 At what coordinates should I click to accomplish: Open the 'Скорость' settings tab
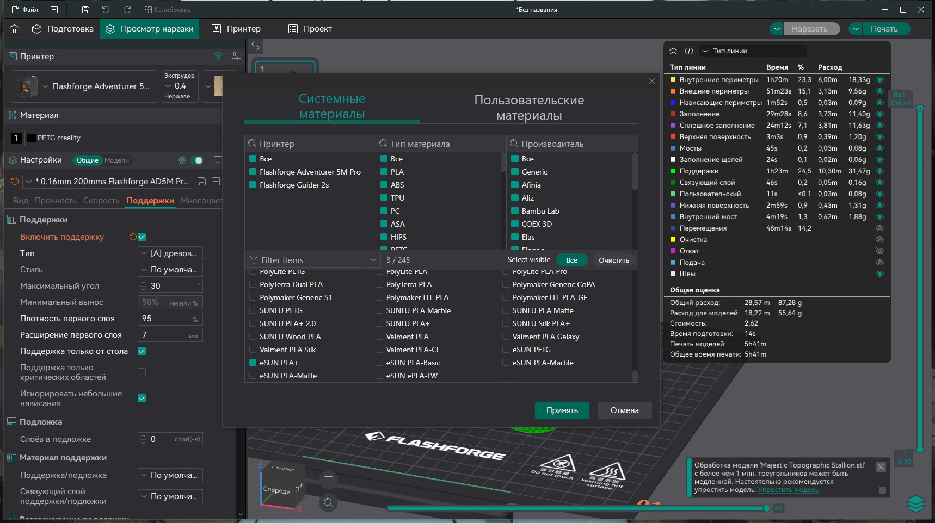pyautogui.click(x=101, y=201)
